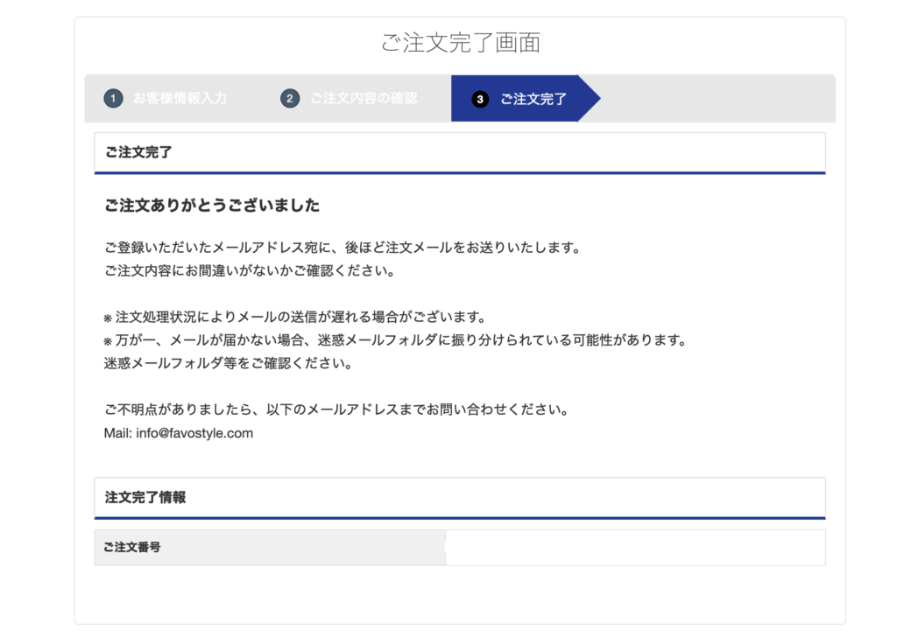Viewport: 897px width, 644px height.
Task: Click the note starting ※万が一、メールが届かない場合
Action: (x=395, y=340)
